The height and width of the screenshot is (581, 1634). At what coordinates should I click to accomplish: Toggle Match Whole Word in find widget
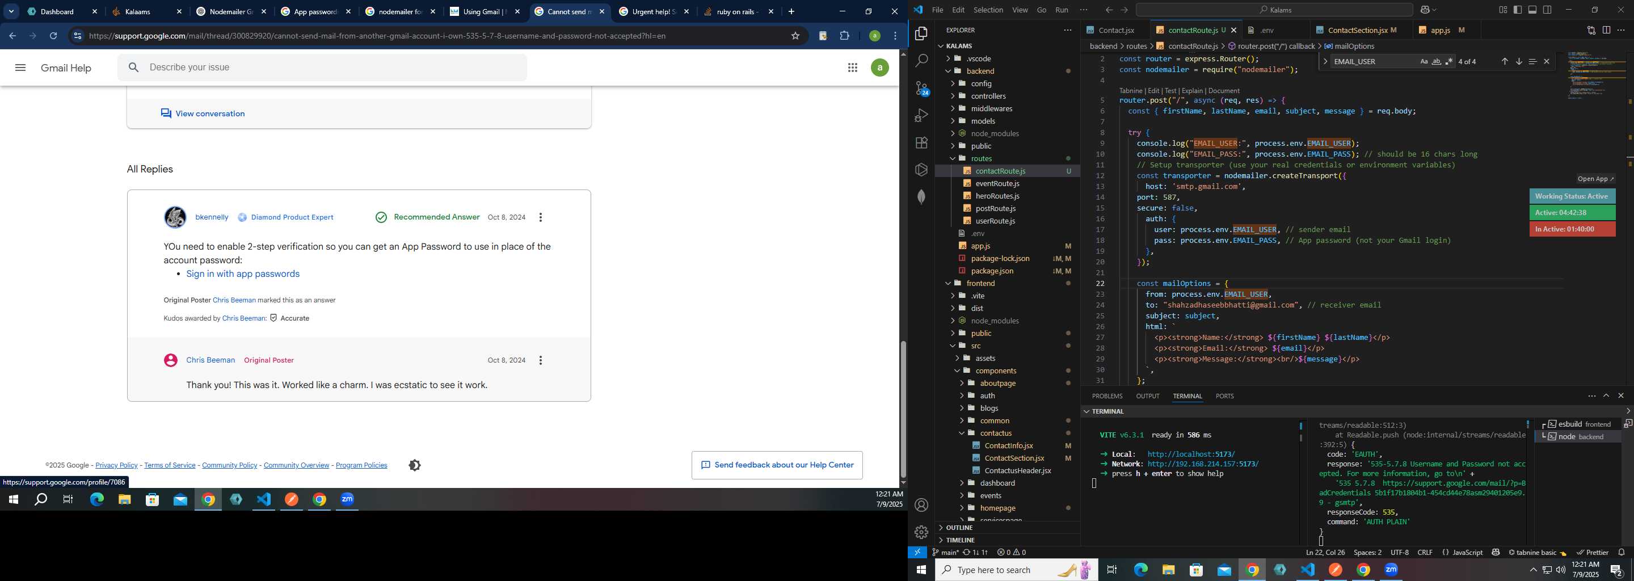[1437, 61]
